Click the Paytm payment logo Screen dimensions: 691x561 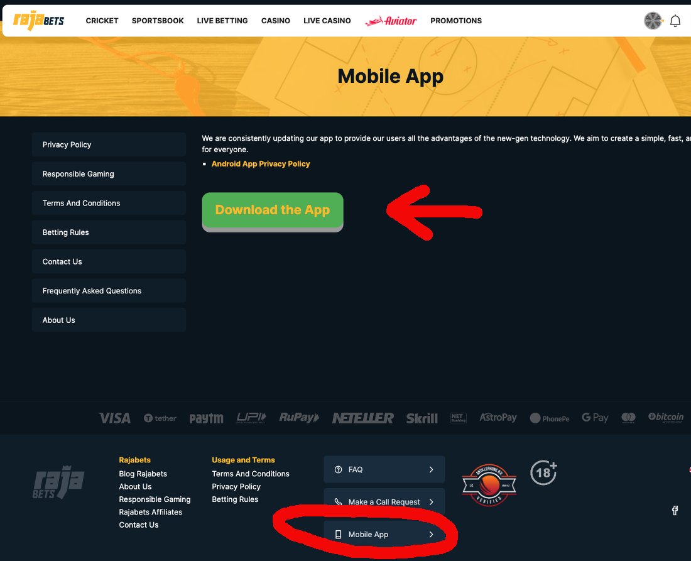(x=206, y=418)
